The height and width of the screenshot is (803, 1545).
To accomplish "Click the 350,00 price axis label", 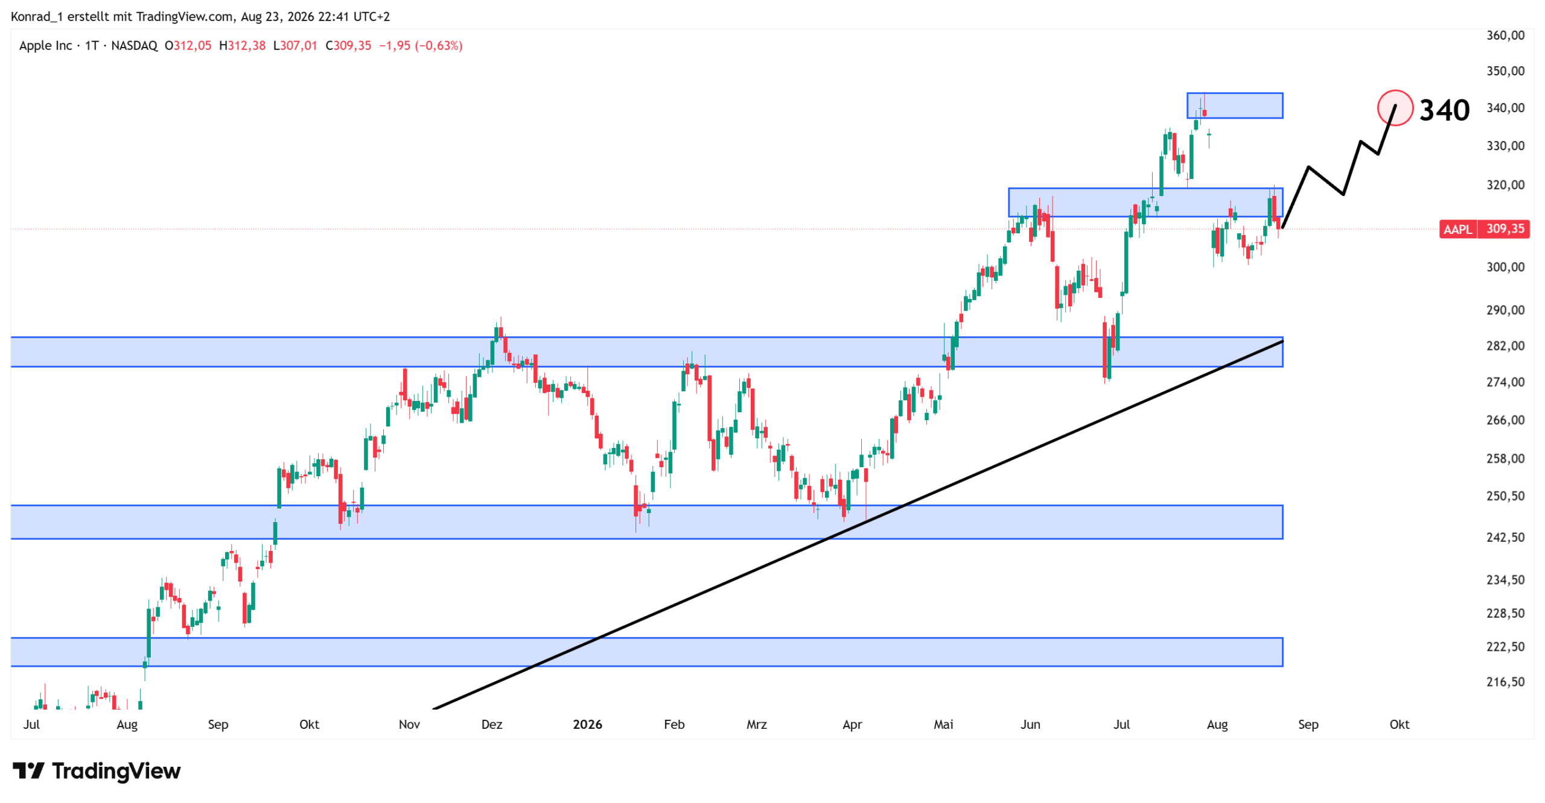I will 1505,71.
